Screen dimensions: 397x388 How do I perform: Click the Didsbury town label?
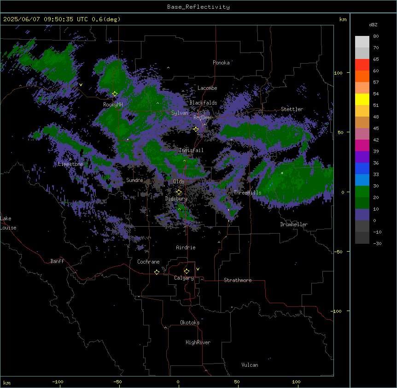tap(176, 199)
